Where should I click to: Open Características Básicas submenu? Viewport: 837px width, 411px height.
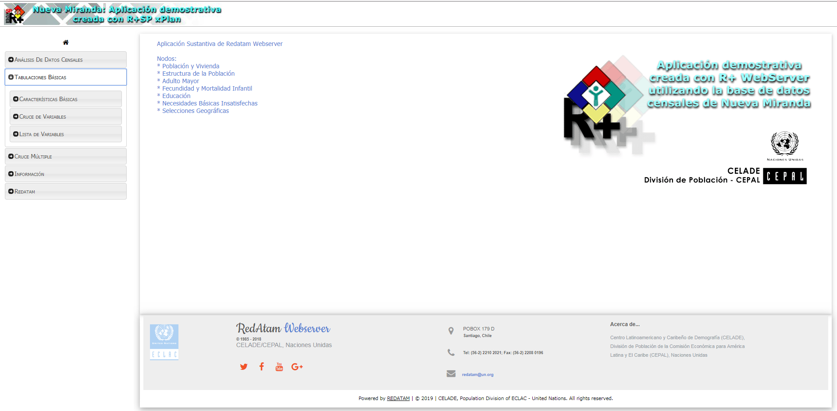coord(66,99)
